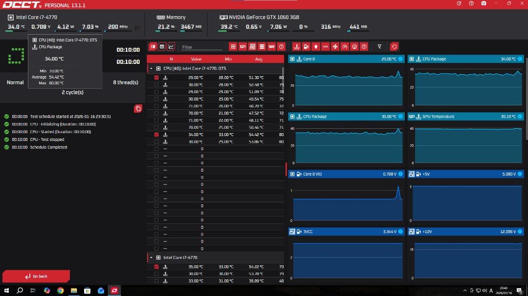Sort the table by Min column header
The height and width of the screenshot is (296, 528).
coord(228,59)
